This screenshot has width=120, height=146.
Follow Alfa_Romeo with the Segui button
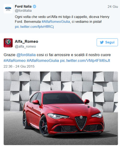coord(107,42)
